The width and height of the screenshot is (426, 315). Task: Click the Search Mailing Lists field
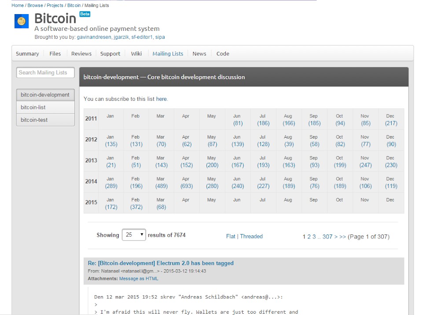pyautogui.click(x=45, y=73)
